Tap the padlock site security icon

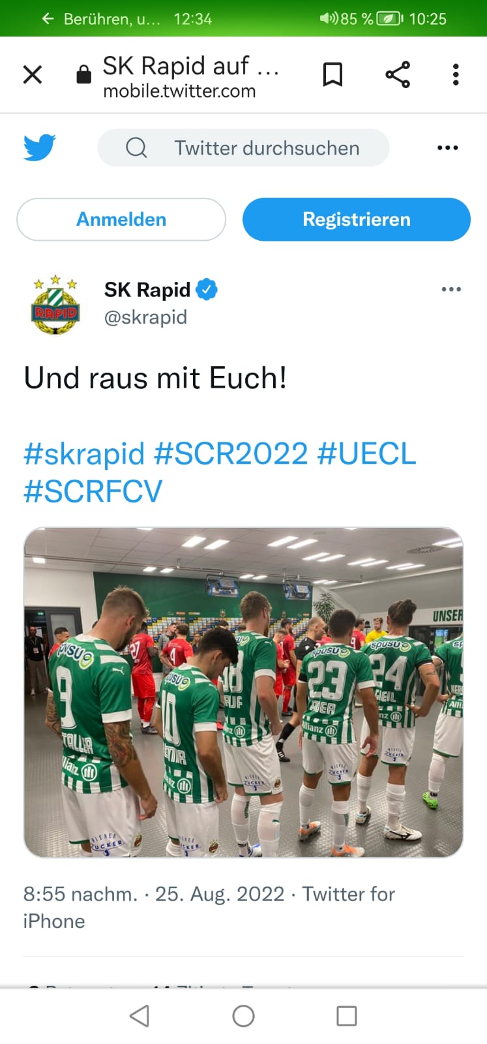(83, 74)
